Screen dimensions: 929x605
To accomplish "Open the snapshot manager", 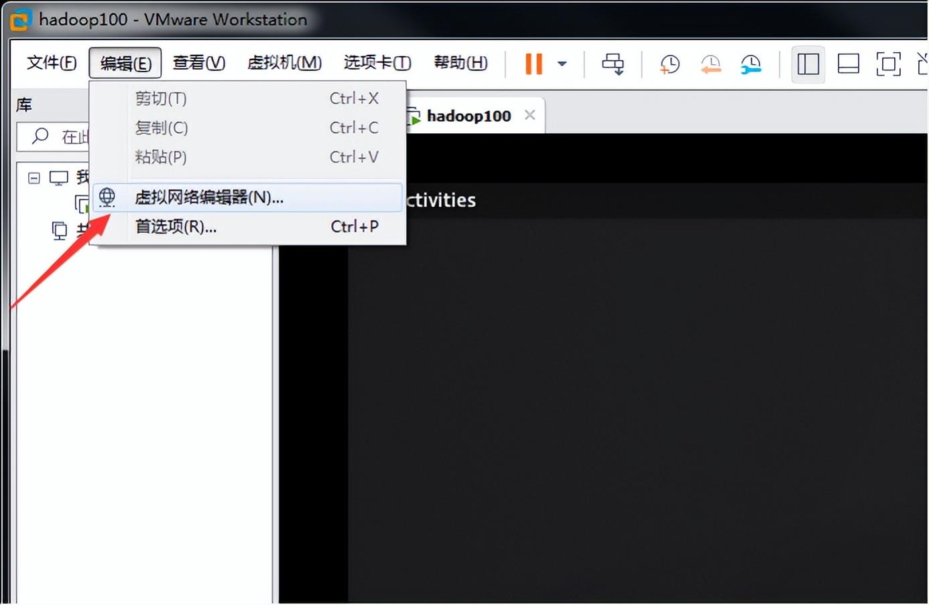I will pyautogui.click(x=751, y=64).
